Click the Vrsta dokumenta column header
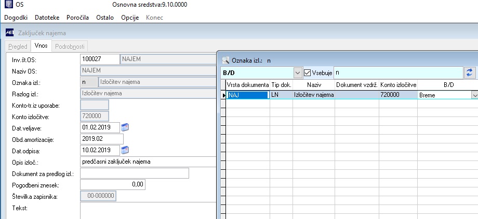 [248, 85]
